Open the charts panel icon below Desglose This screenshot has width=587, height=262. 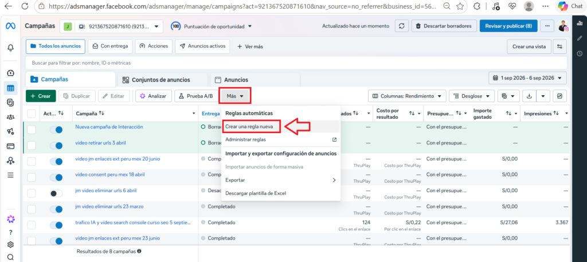(x=559, y=96)
